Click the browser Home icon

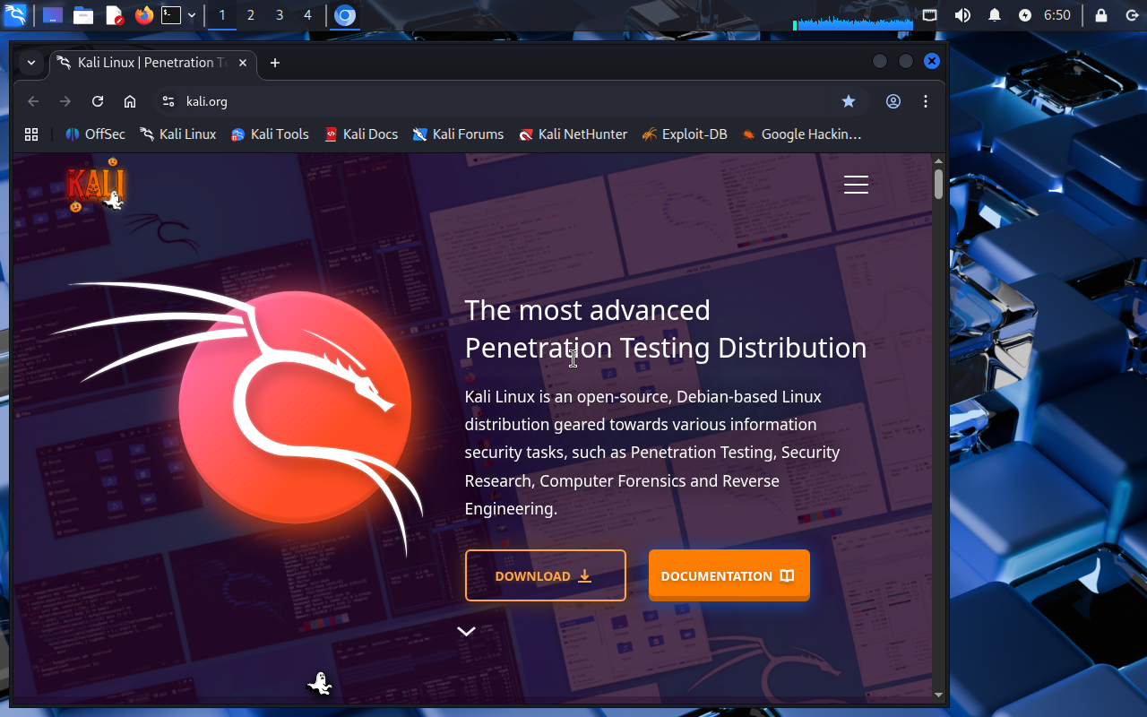click(x=130, y=101)
